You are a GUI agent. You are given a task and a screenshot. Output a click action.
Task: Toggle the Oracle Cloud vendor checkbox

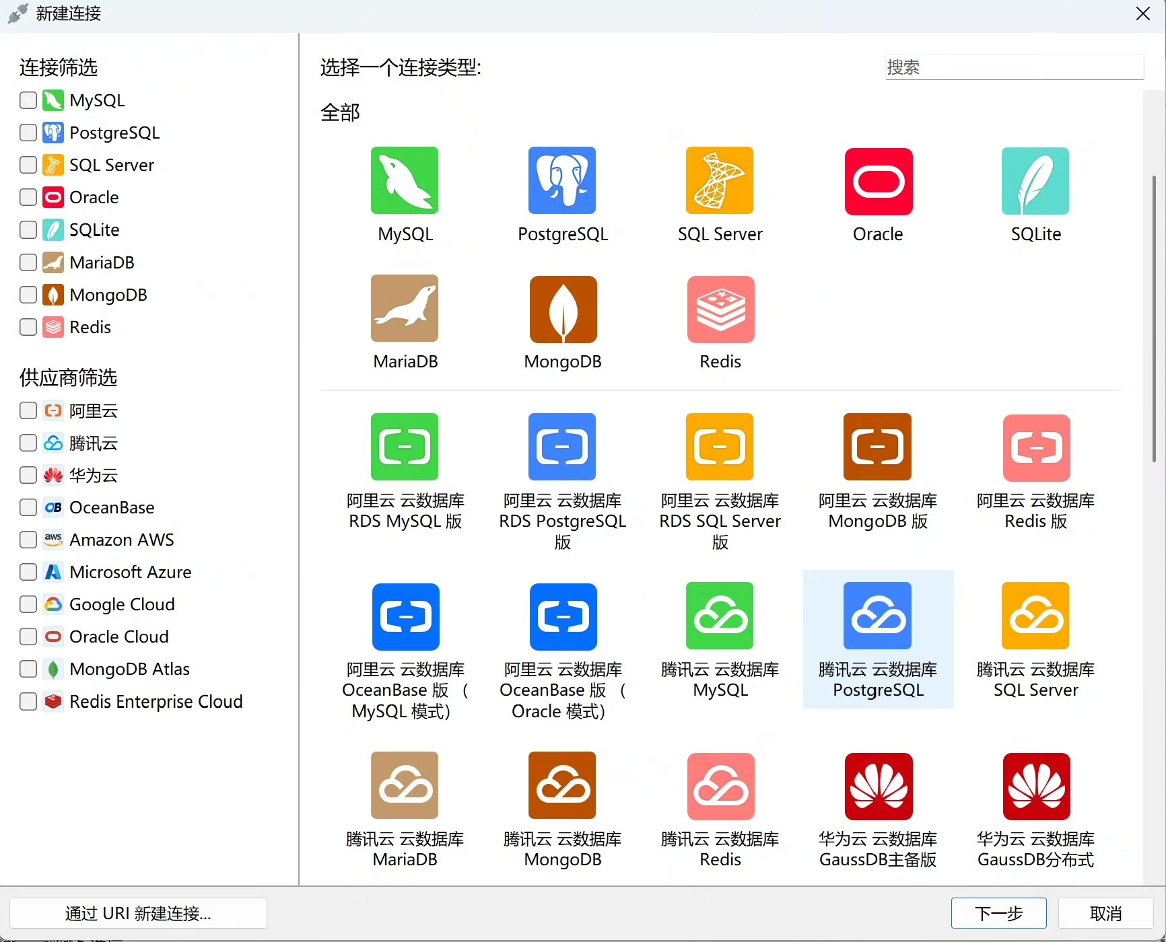coord(28,637)
